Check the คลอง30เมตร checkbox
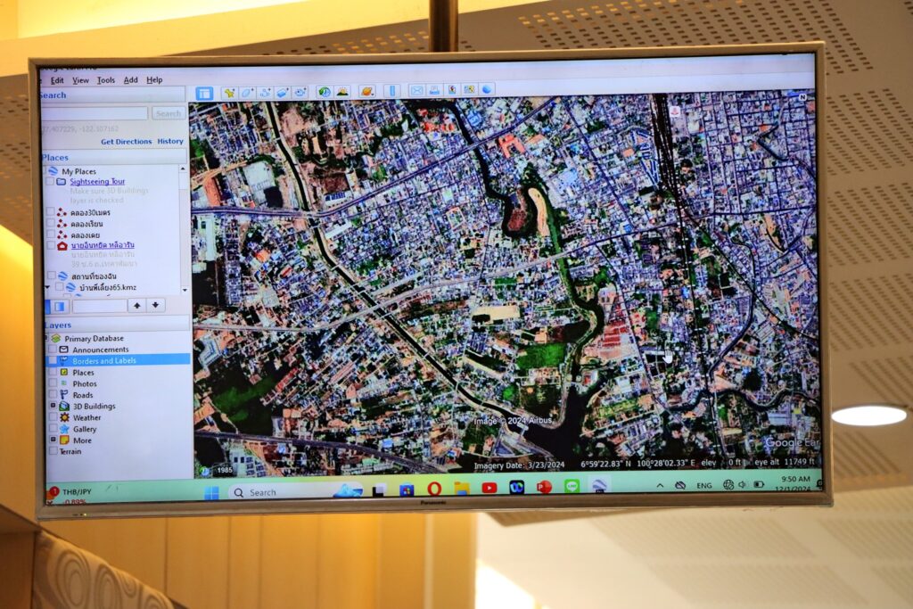The image size is (913, 609). pos(51,212)
